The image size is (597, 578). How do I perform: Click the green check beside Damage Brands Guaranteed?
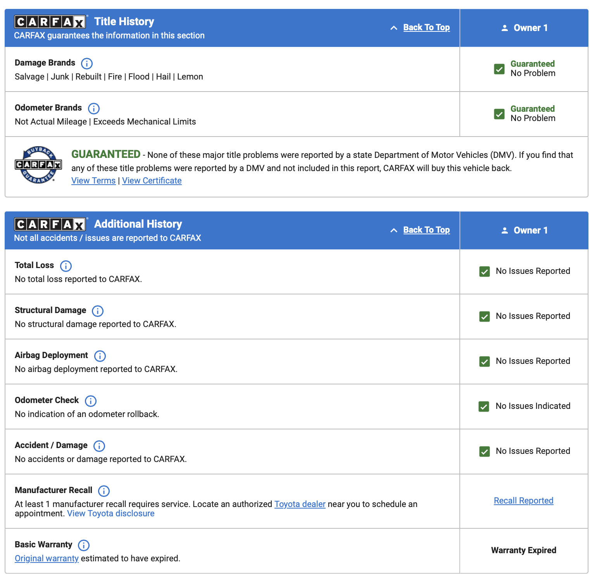(x=499, y=69)
